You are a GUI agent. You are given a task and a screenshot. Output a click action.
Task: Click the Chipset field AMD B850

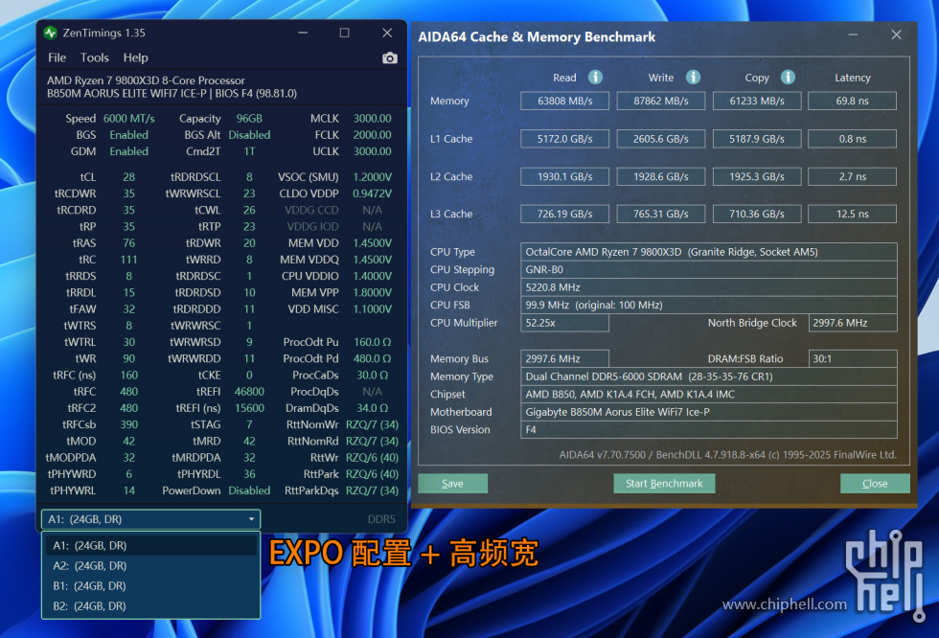point(709,395)
